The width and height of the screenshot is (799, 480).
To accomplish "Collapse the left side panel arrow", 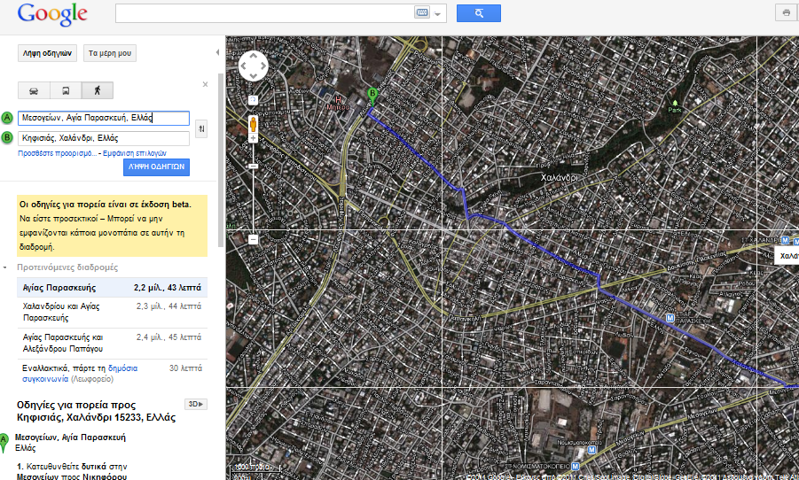I will tap(218, 53).
